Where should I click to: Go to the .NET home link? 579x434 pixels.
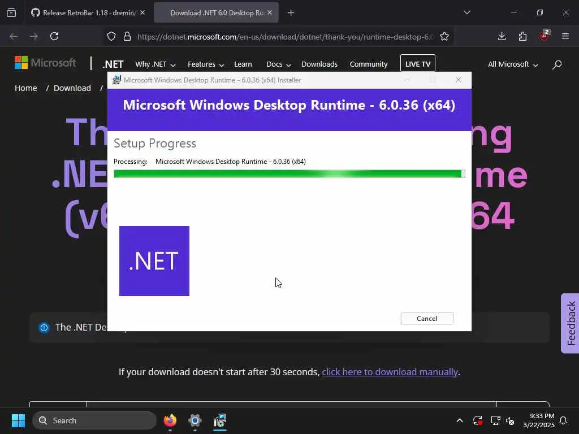[113, 64]
